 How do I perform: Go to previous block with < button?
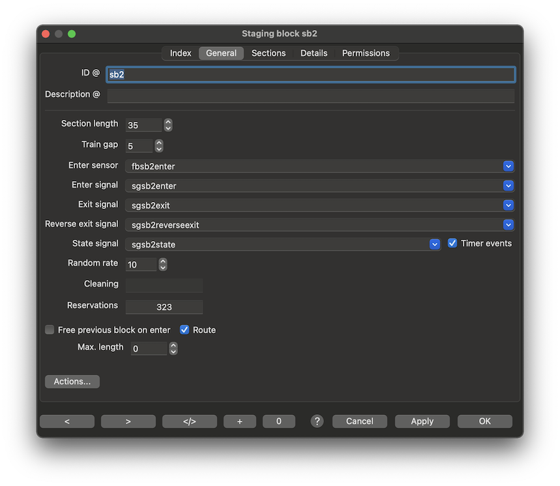67,422
